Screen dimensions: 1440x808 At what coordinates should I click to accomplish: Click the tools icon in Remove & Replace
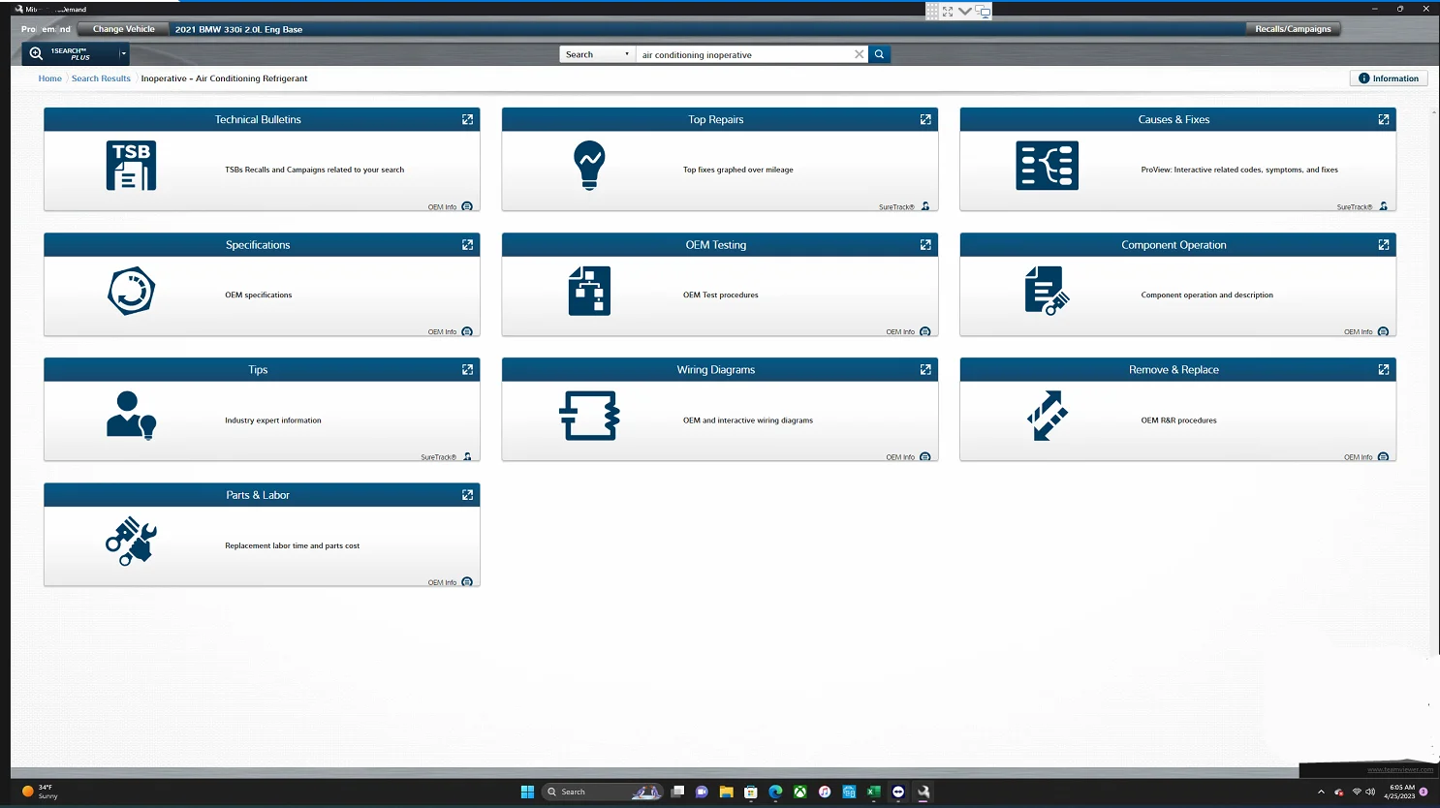(1047, 416)
